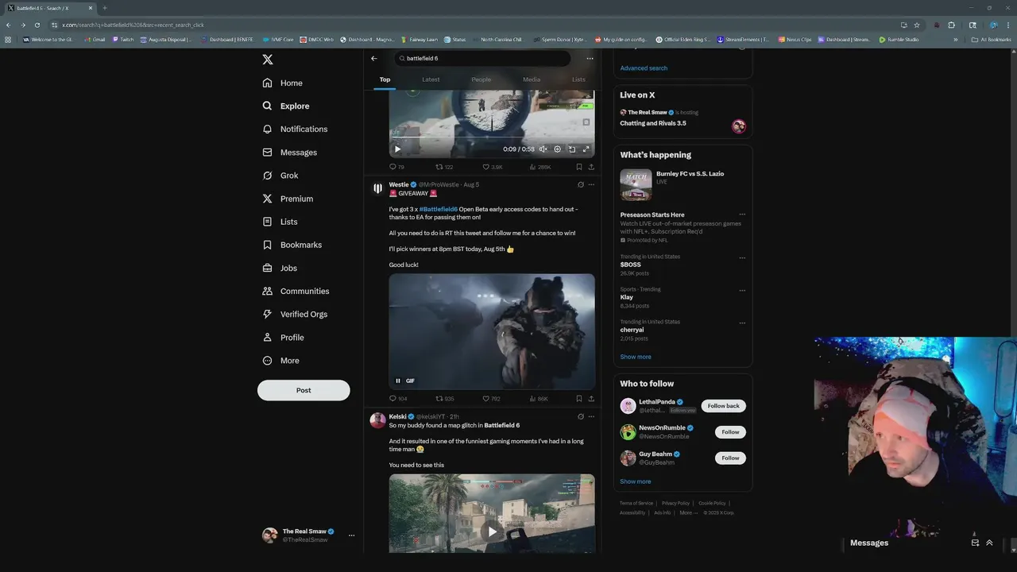1017x572 pixels.
Task: Reload the page in the browser
Action: pyautogui.click(x=37, y=25)
